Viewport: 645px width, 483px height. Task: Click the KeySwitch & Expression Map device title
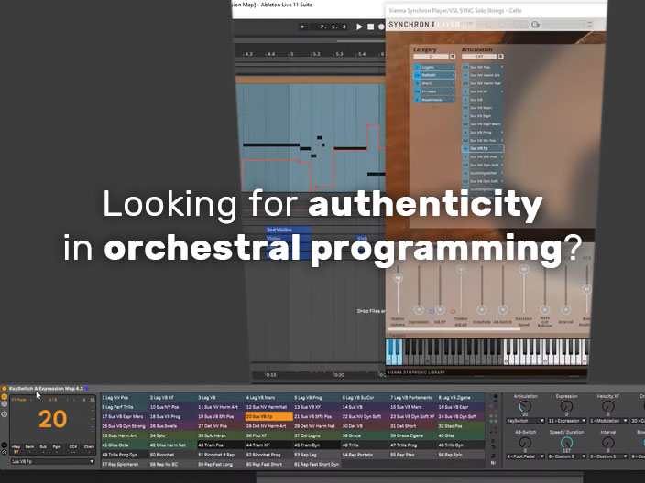point(46,388)
